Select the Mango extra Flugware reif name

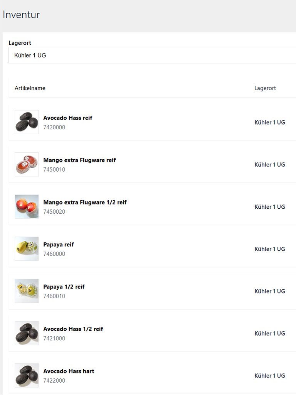coord(79,160)
